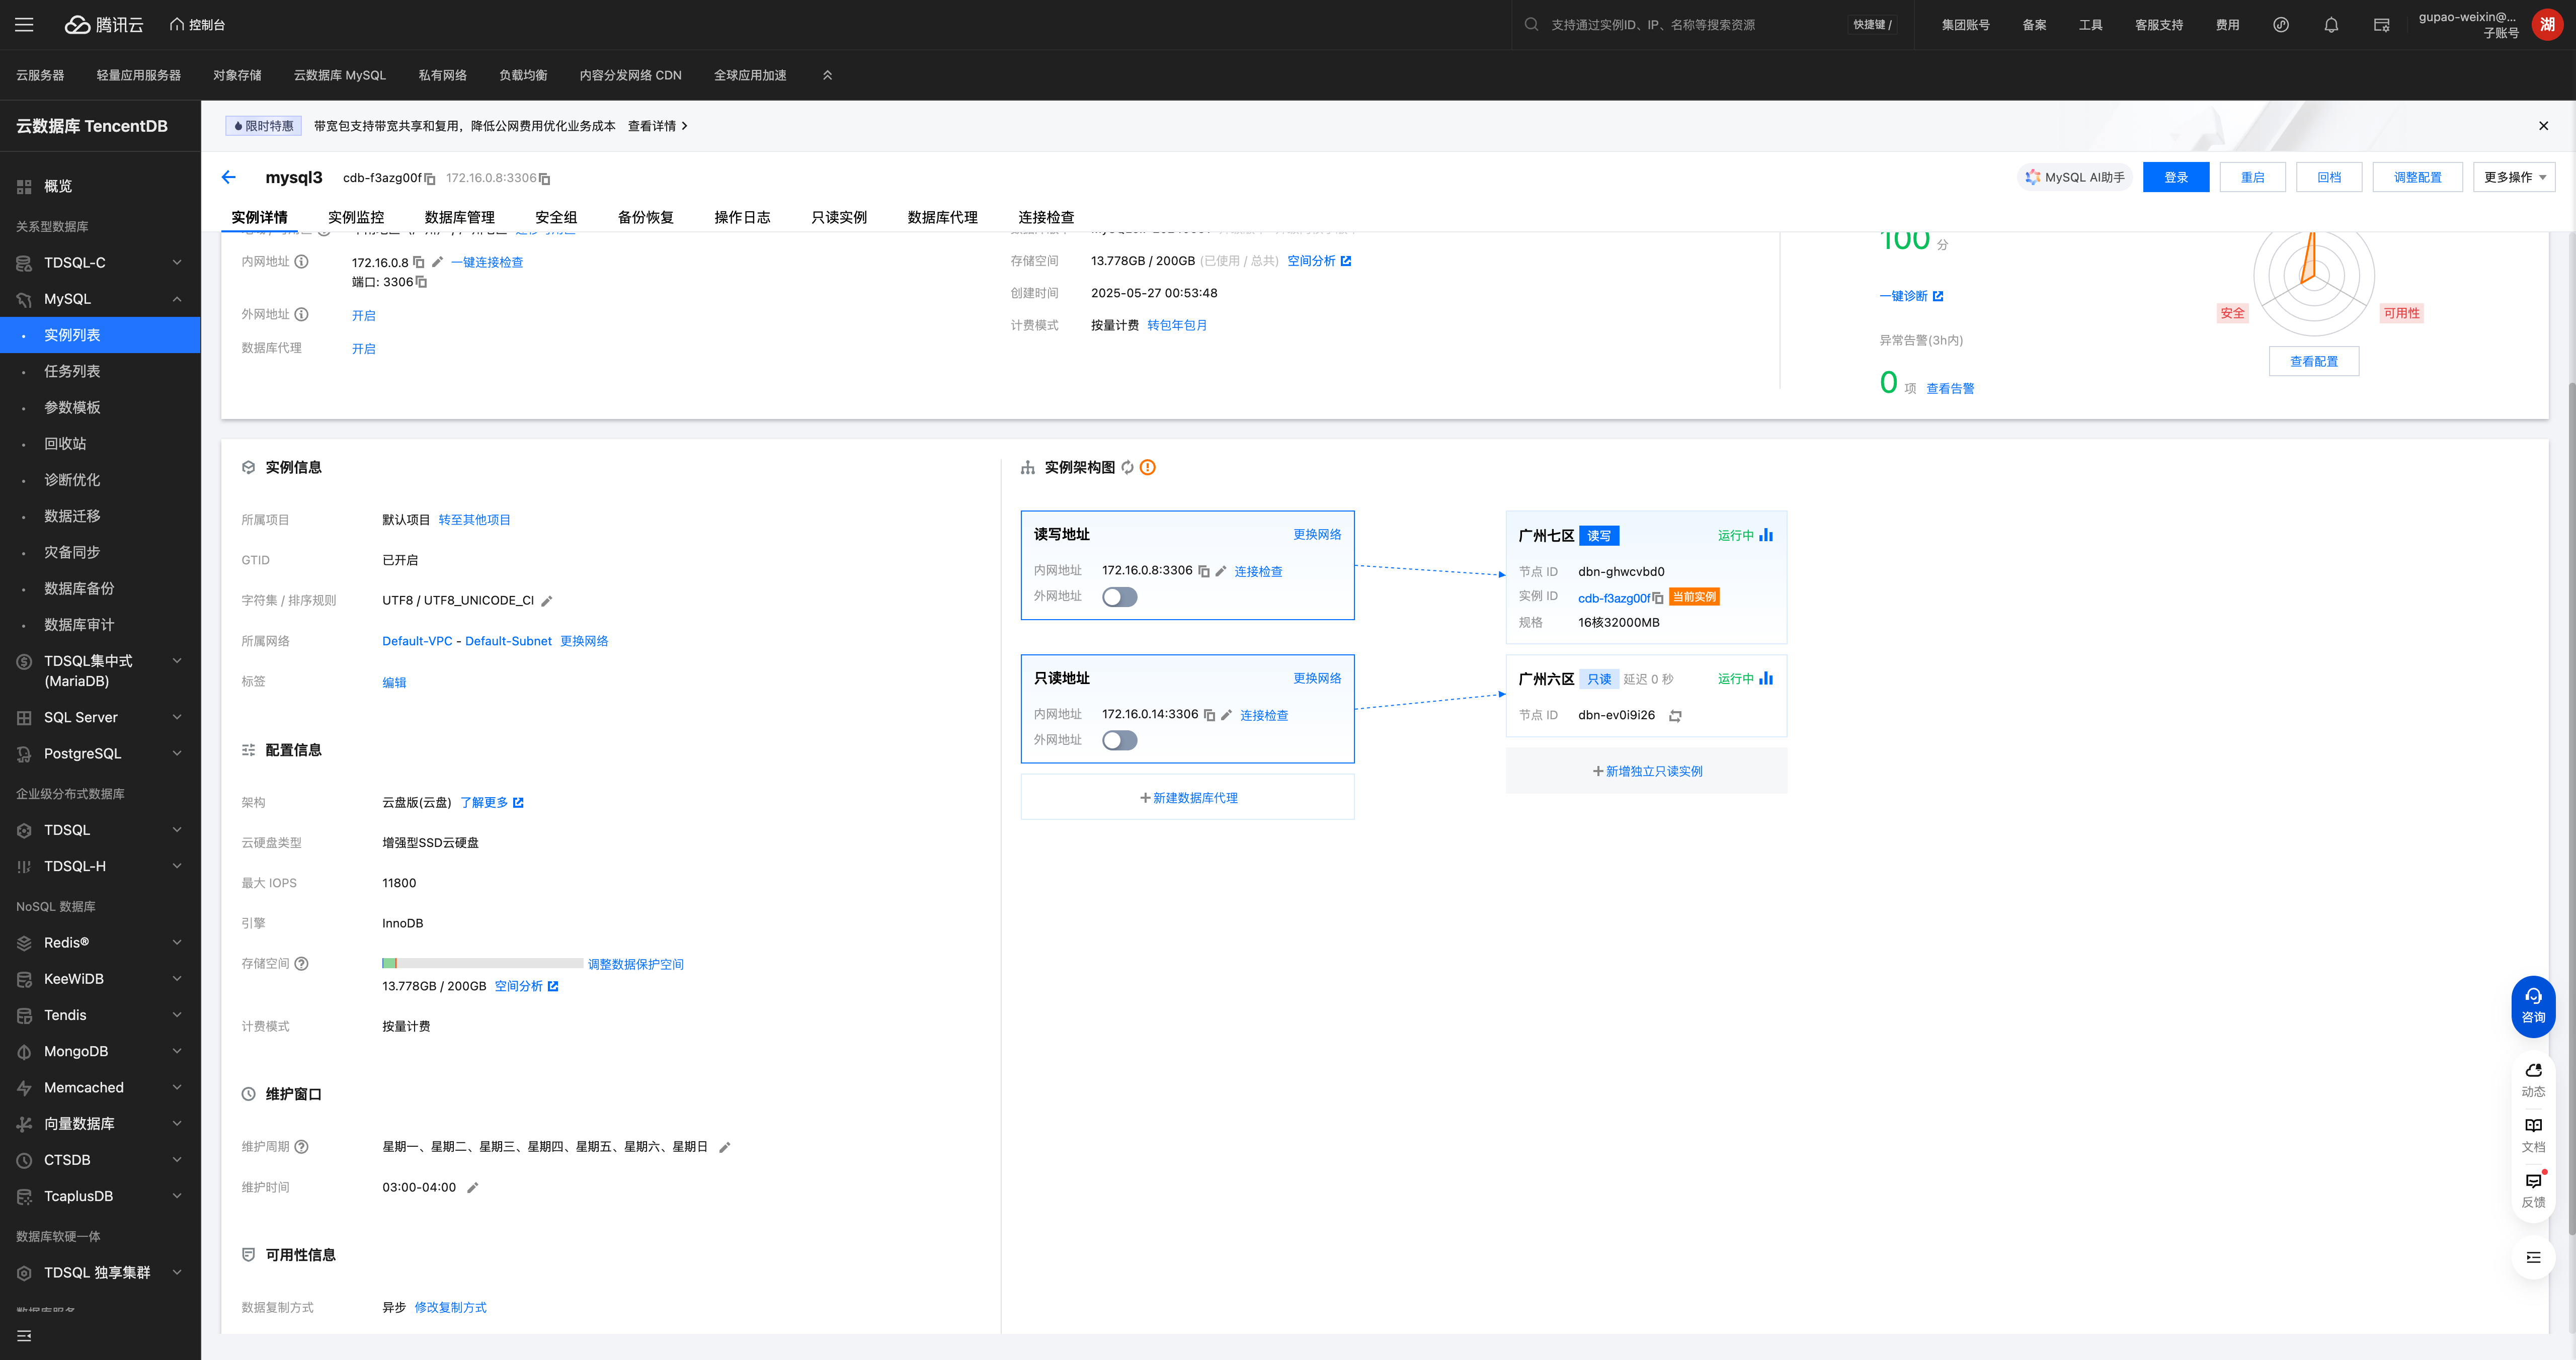Click the MySQL AI助手 button
This screenshot has width=2576, height=1360.
pos(2075,177)
